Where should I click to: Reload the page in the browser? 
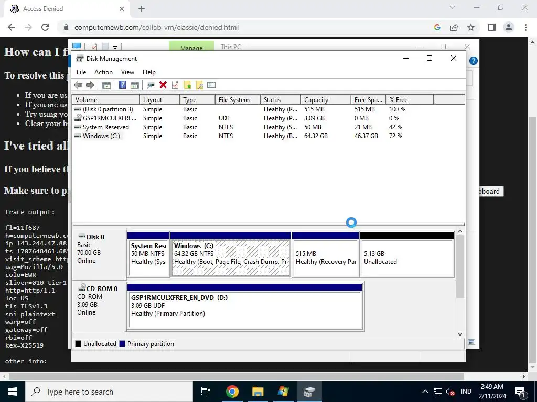[x=45, y=27]
